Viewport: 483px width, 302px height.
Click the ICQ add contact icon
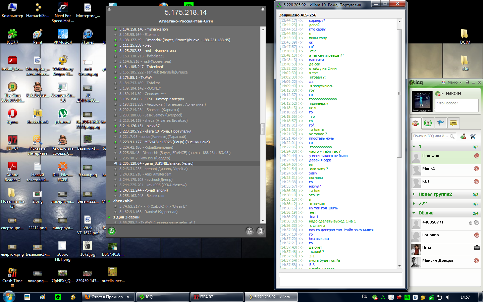[463, 136]
